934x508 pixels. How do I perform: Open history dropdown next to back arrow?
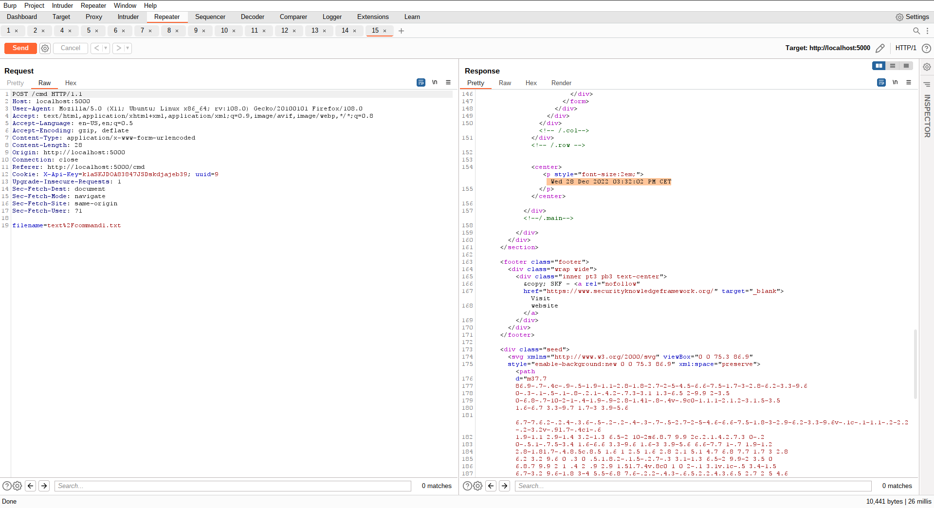pos(106,48)
